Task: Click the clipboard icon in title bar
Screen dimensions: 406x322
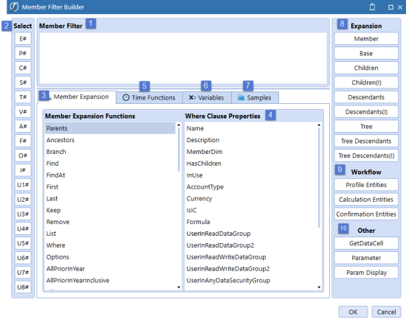Action: coord(372,7)
